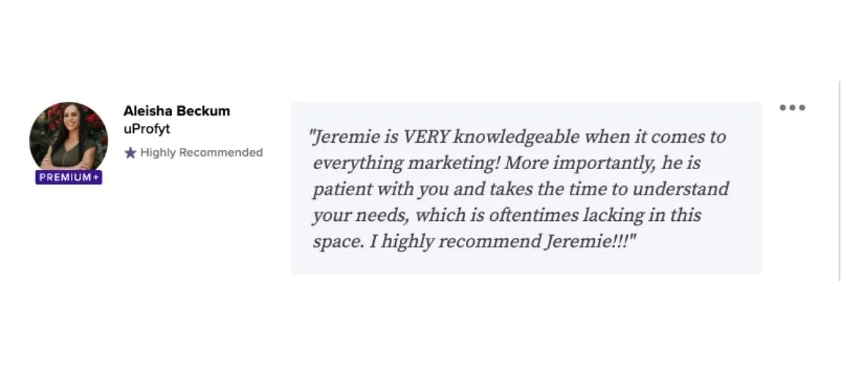This screenshot has width=842, height=371.
Task: Click the word knowledgeable in the quote
Action: 516,138
